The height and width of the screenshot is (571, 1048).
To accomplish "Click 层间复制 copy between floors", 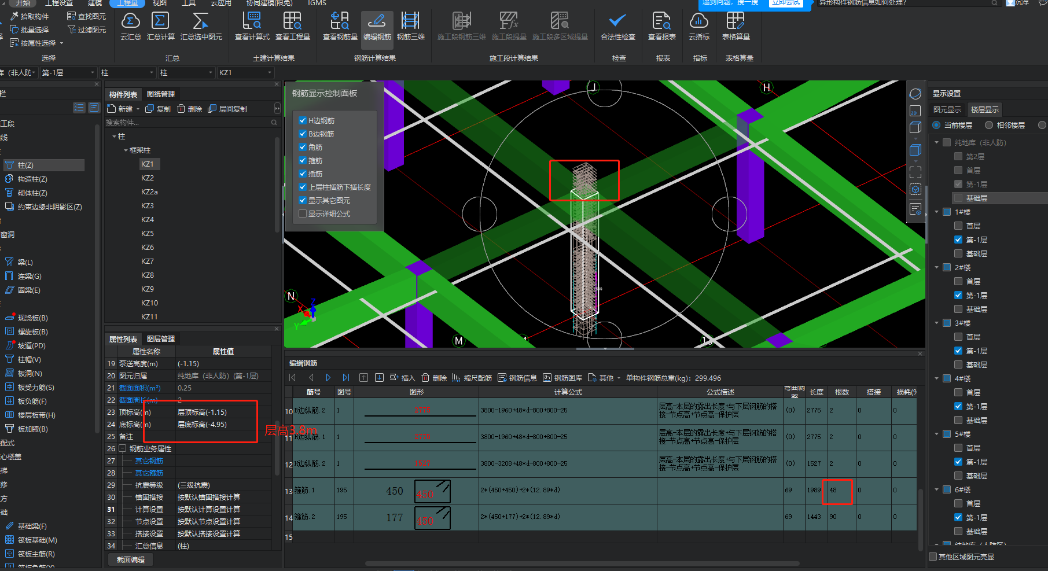I will pyautogui.click(x=227, y=109).
